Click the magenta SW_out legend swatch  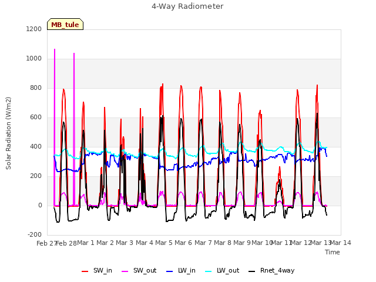(125, 271)
